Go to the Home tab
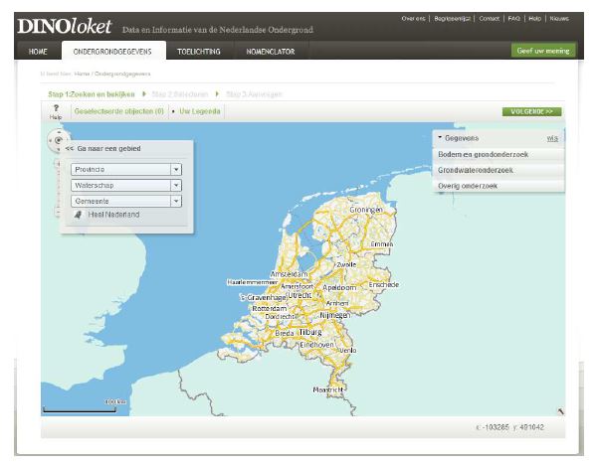Screen dimensions: 598x466 [x=38, y=51]
